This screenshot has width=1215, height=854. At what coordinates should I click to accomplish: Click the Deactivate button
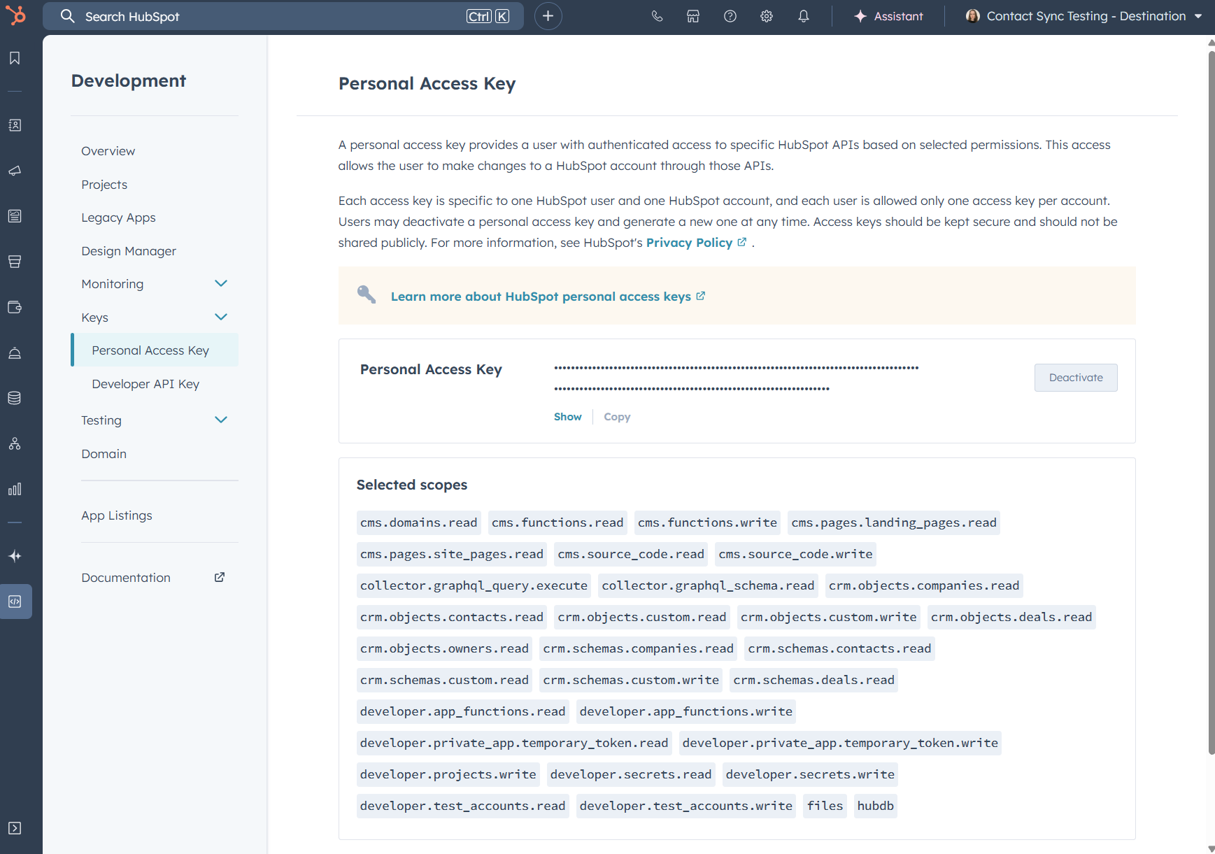pyautogui.click(x=1075, y=377)
